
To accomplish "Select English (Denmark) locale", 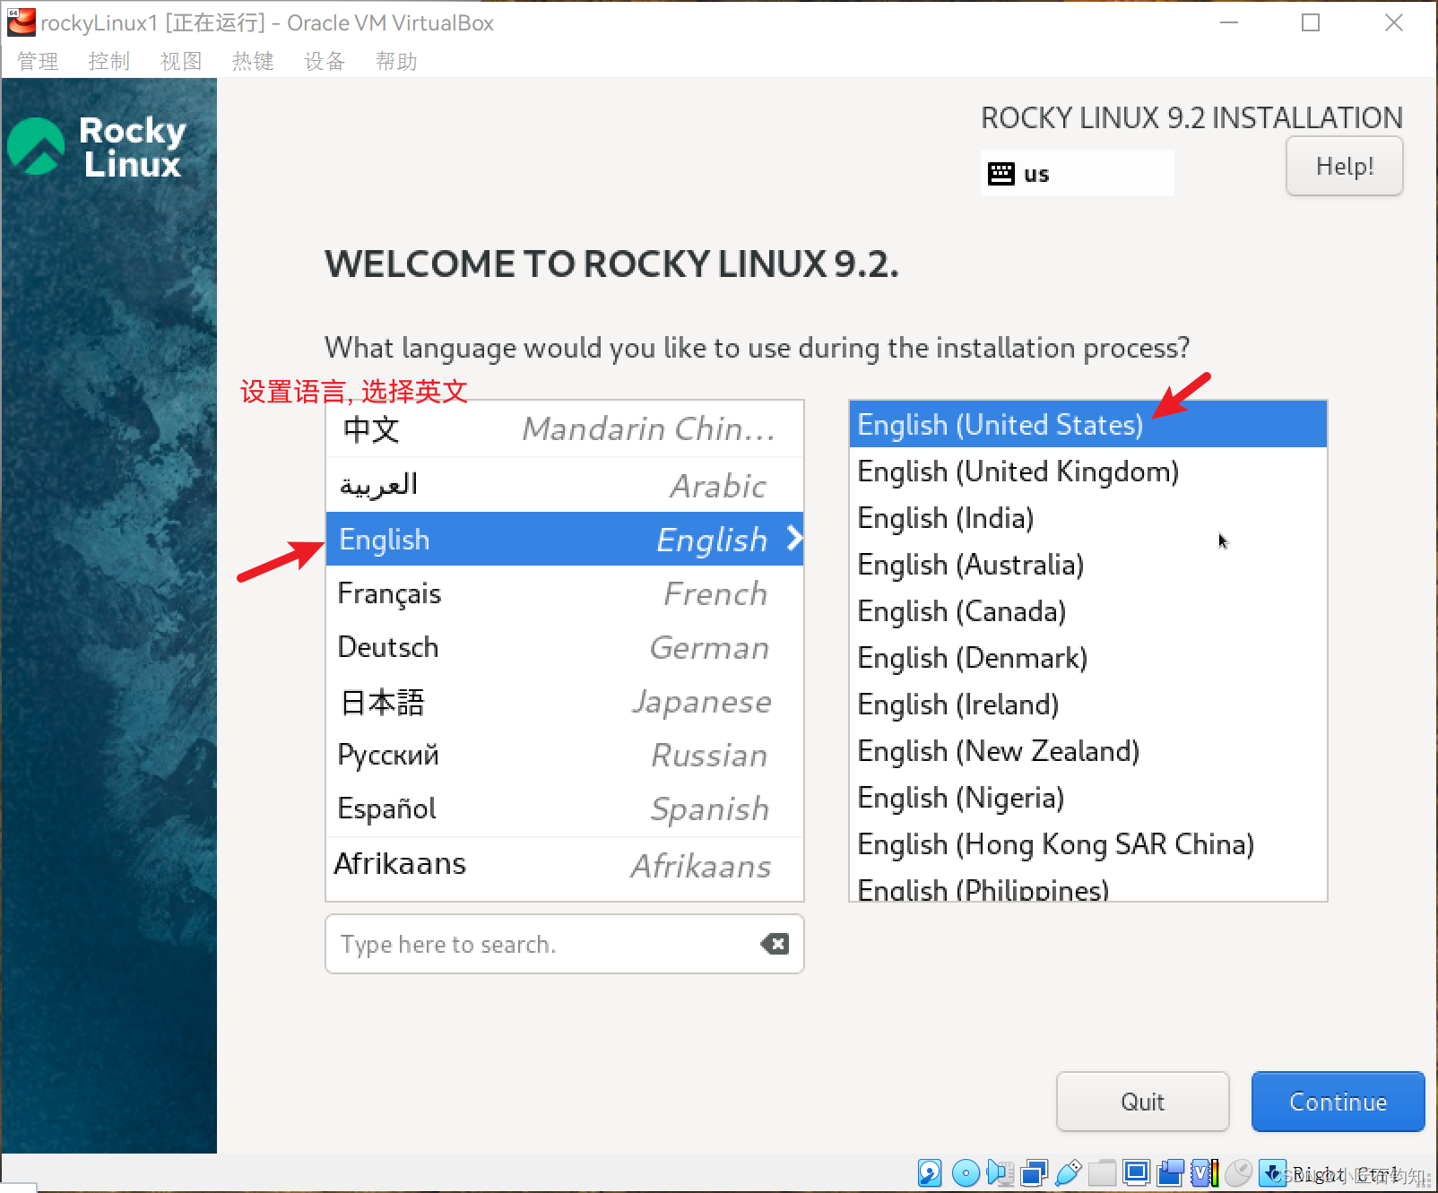I will [1087, 657].
